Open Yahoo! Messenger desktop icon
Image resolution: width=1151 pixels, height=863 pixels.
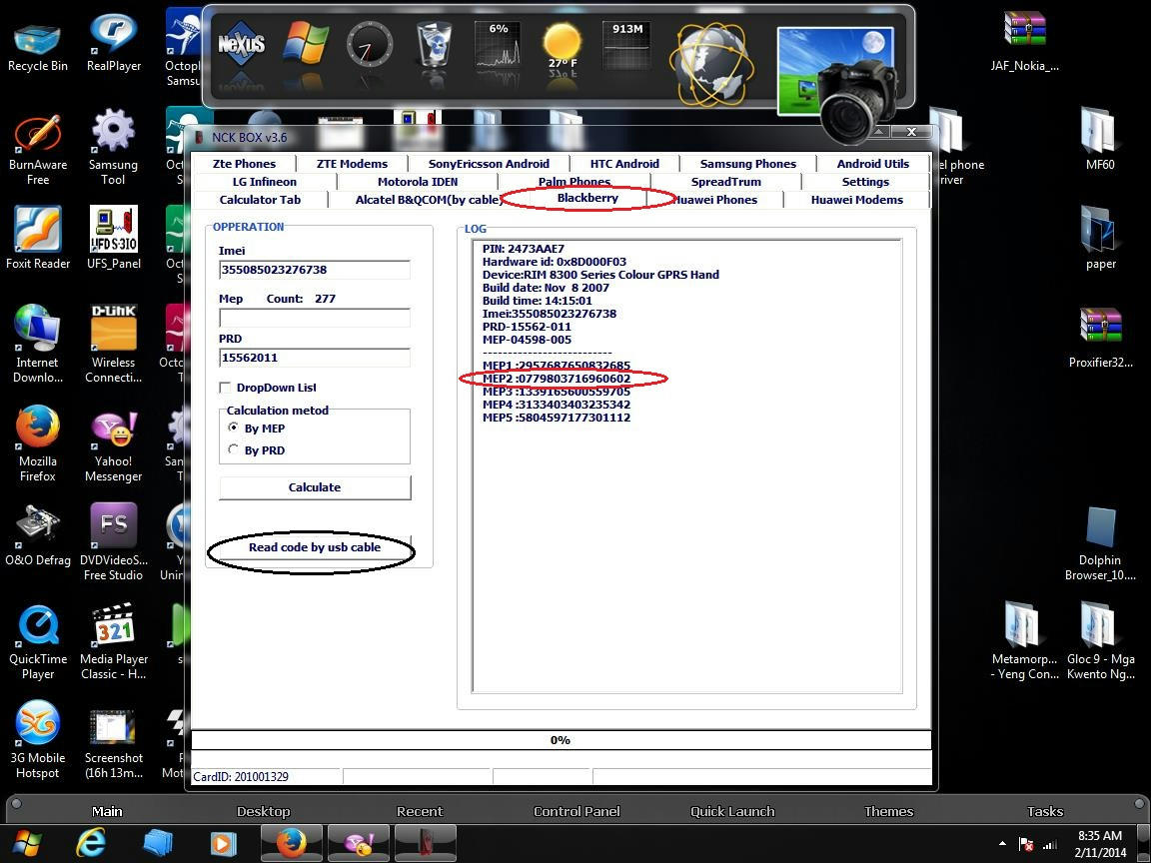pos(113,442)
